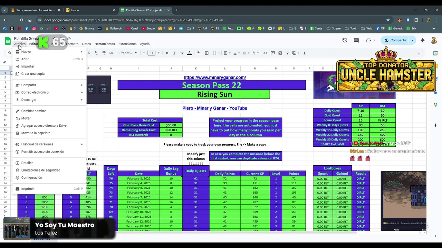Open the meeting camera icon
Screen dimensions: 442x248
371,40
